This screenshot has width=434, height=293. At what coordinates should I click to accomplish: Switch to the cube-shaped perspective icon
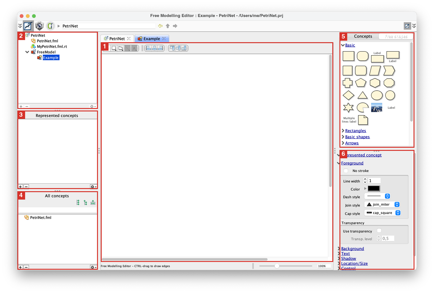pyautogui.click(x=39, y=26)
